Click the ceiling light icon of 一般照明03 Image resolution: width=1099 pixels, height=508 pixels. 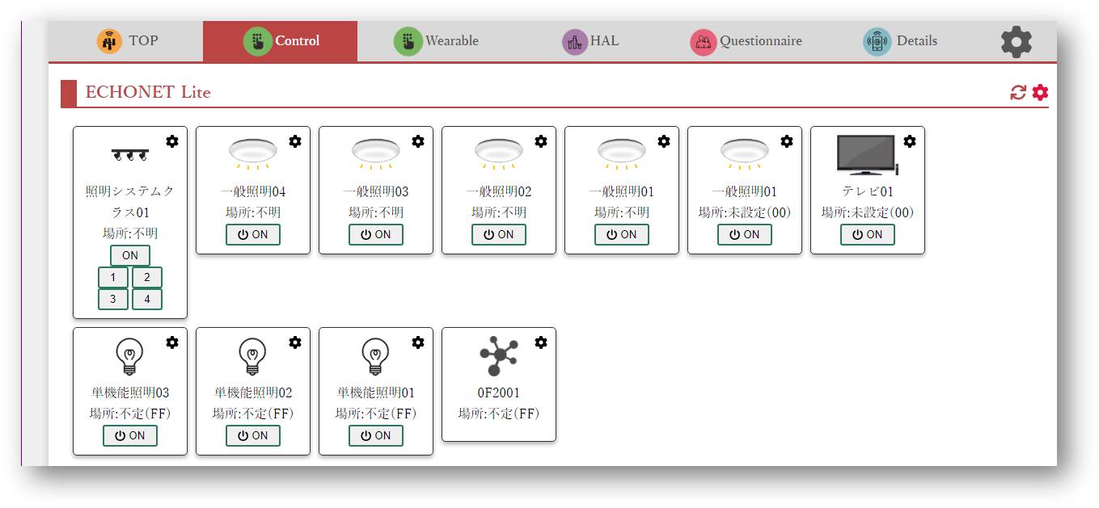[x=376, y=153]
